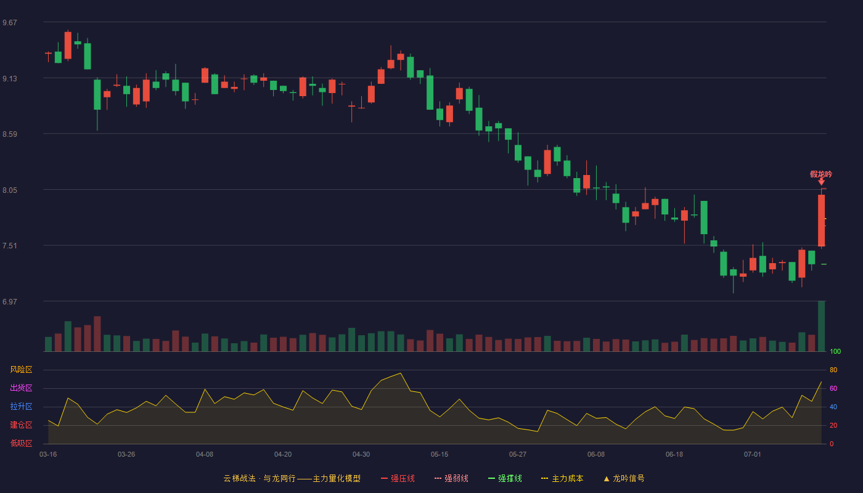Viewport: 863px width, 493px height.
Task: Select the 建仓区 zone label
Action: (x=21, y=425)
